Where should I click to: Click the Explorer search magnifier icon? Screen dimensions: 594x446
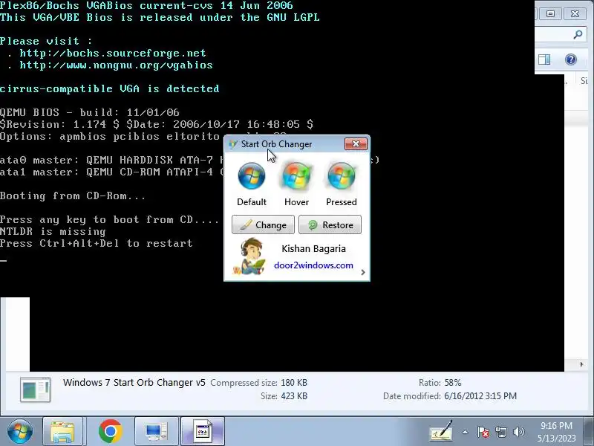pos(578,35)
